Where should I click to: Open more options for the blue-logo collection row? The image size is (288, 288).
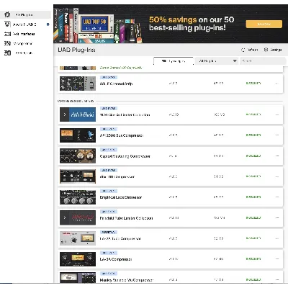(277, 114)
